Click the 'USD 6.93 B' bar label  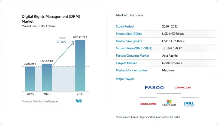pos(47,61)
